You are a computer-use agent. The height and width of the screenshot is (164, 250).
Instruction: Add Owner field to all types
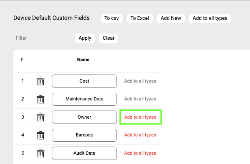pos(140,117)
